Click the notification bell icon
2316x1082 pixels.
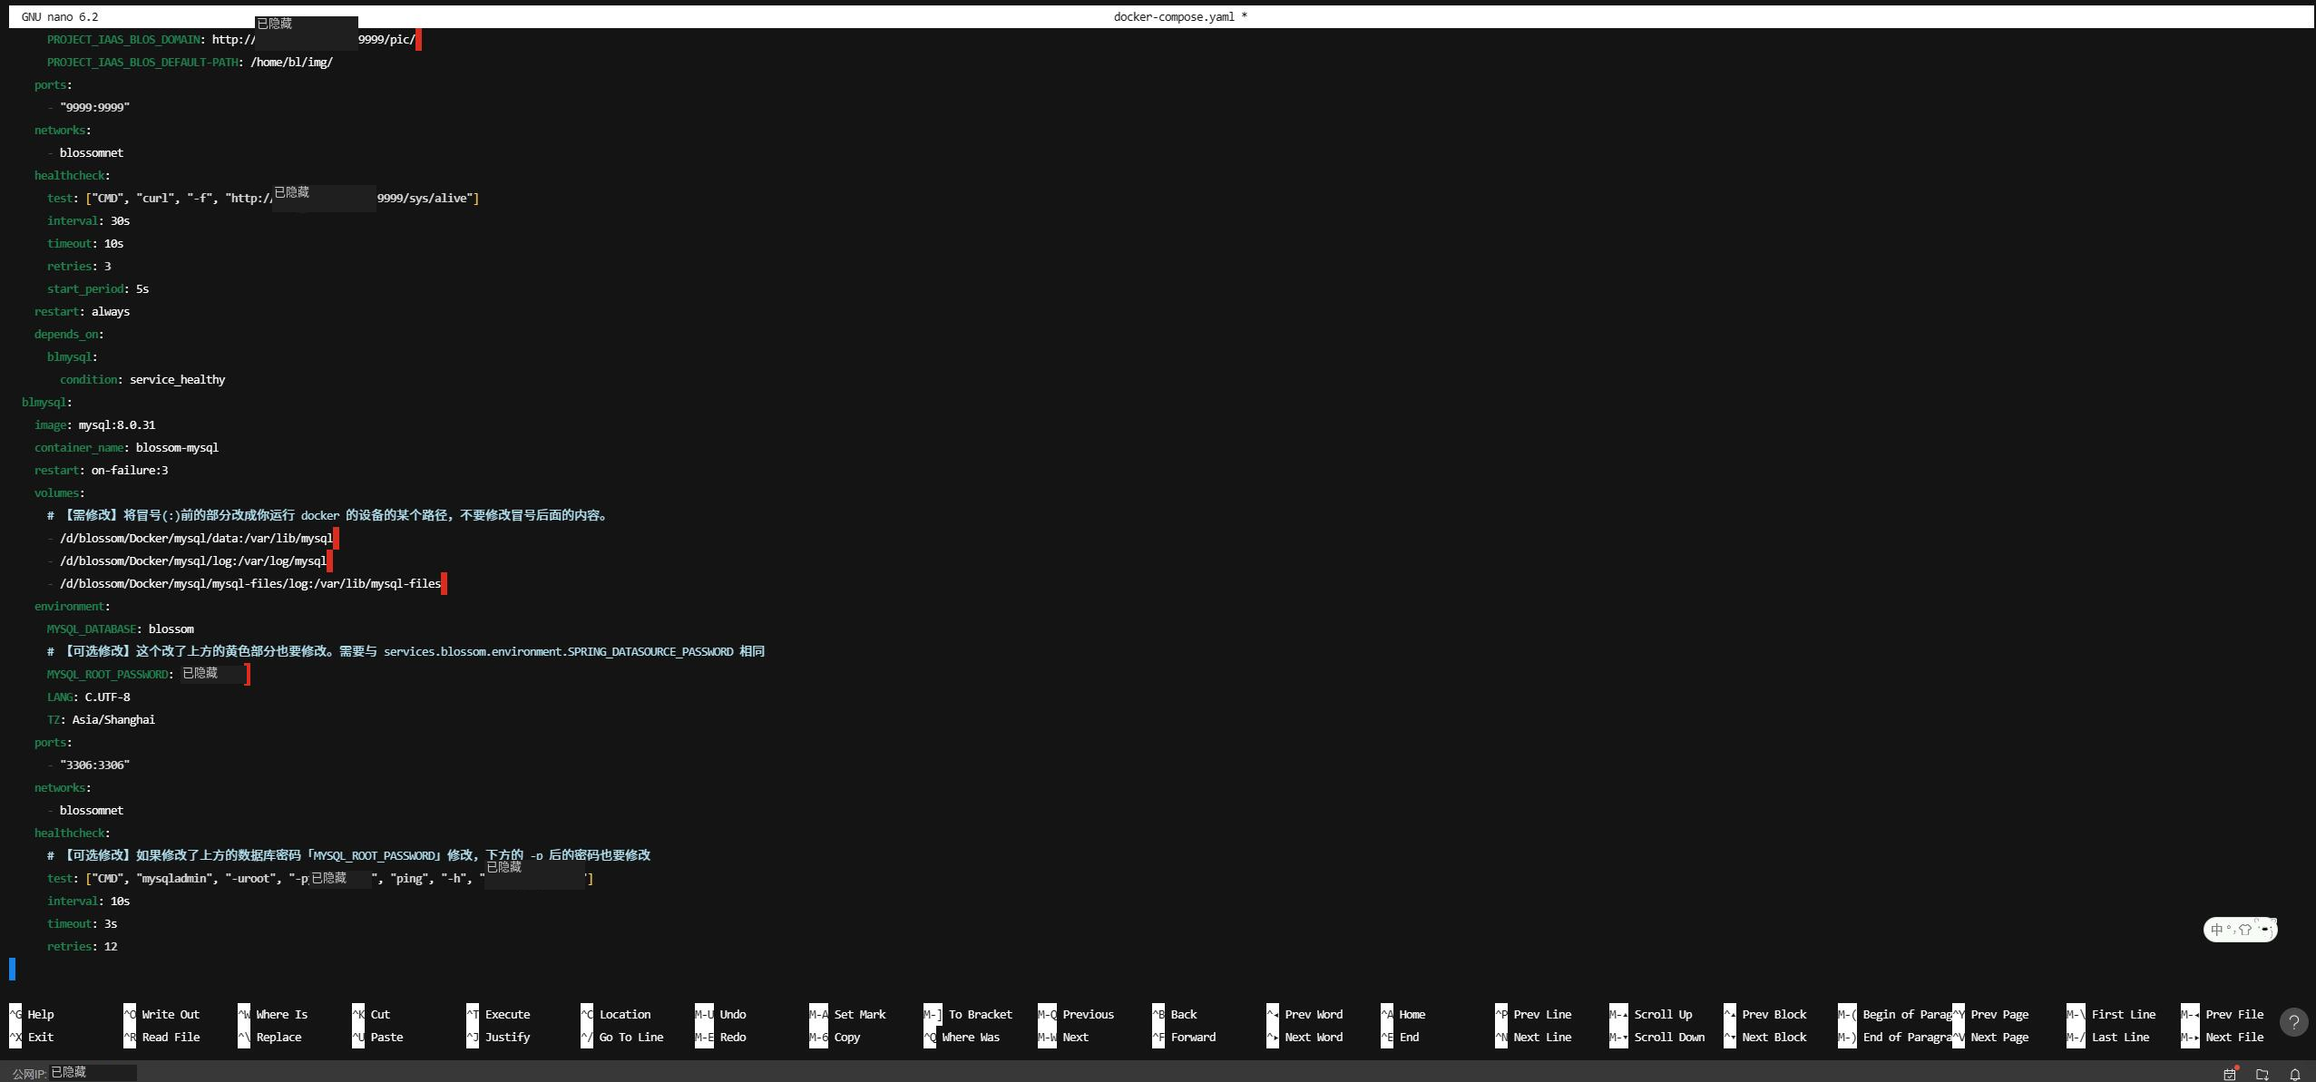(x=2295, y=1074)
